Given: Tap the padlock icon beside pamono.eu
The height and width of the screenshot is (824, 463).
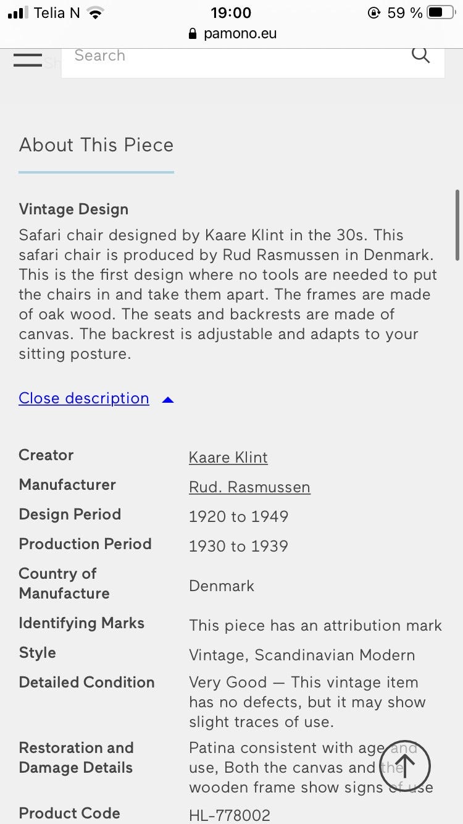Looking at the screenshot, I should [193, 33].
